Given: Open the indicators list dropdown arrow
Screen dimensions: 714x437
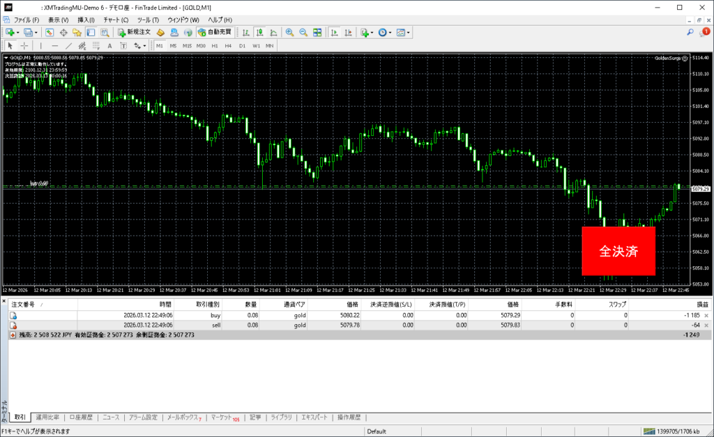Looking at the screenshot, I should [x=372, y=33].
